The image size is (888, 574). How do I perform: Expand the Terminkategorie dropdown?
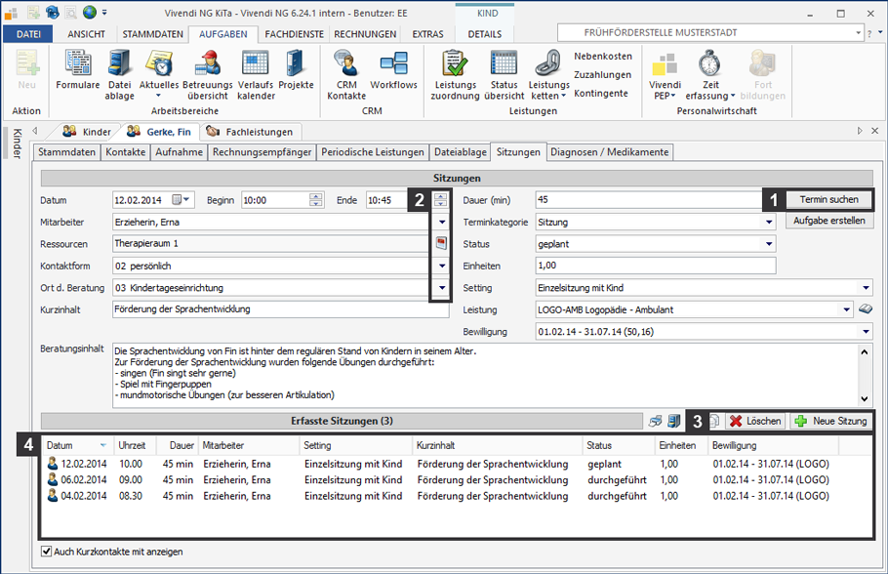(769, 223)
